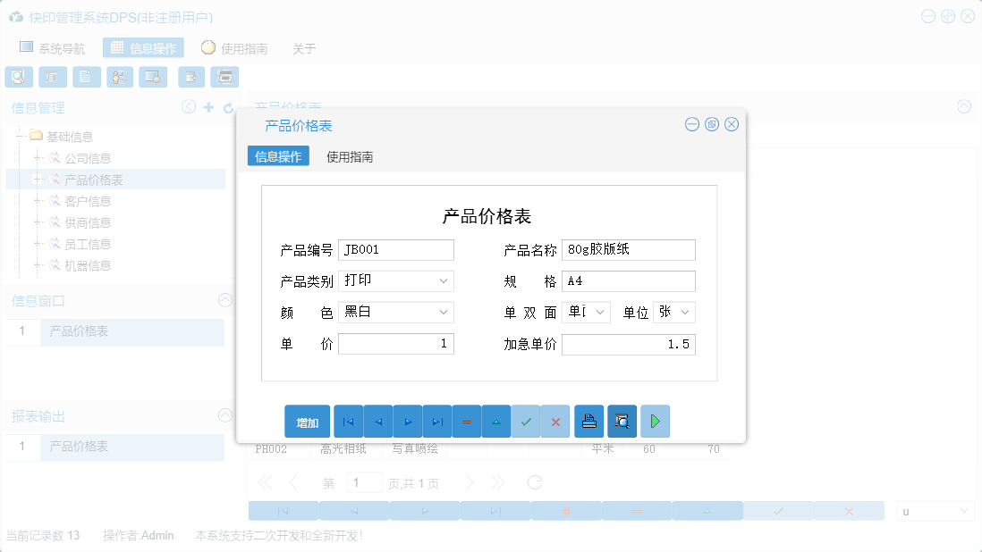Screen dimensions: 982x552
Task: Add a node with the plus icon
Action: coord(207,106)
